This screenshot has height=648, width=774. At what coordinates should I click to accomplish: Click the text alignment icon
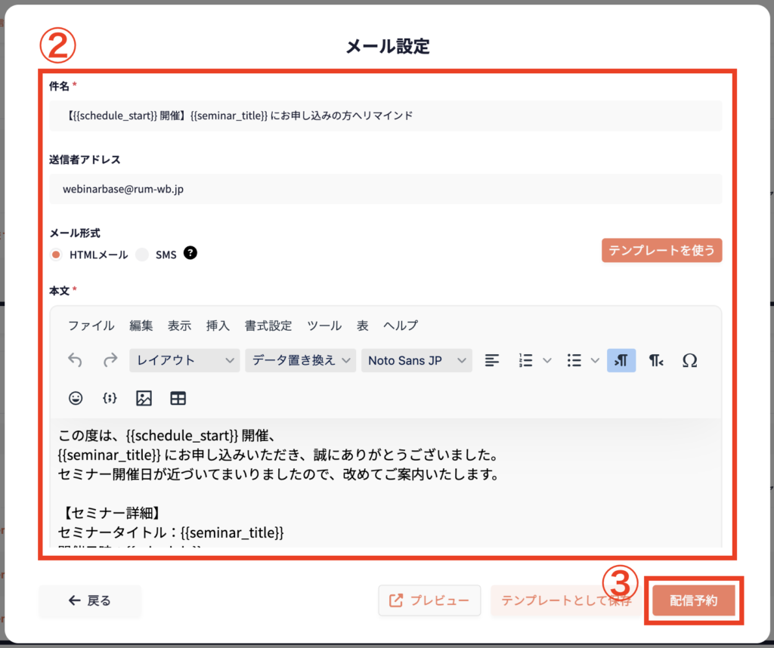(x=492, y=360)
